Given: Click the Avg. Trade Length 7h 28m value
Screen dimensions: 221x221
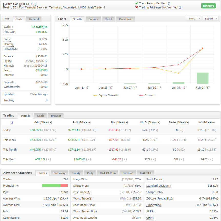Looking at the screenshot, I should point(136,218).
